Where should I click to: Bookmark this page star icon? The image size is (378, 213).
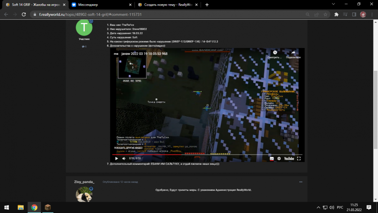(325, 14)
